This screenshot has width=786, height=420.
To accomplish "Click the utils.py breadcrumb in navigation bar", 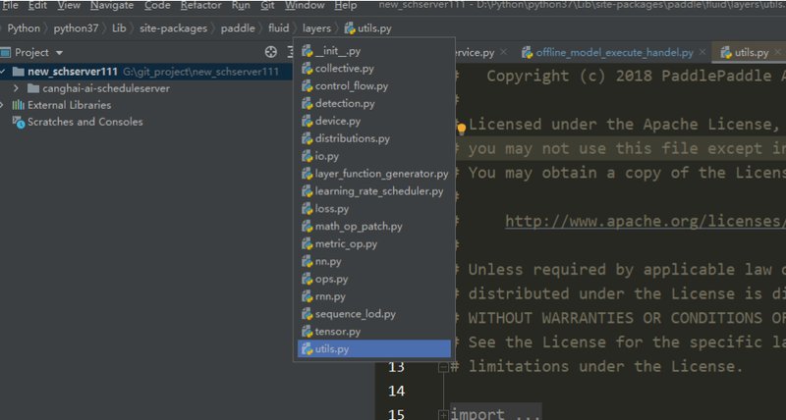I will (367, 28).
